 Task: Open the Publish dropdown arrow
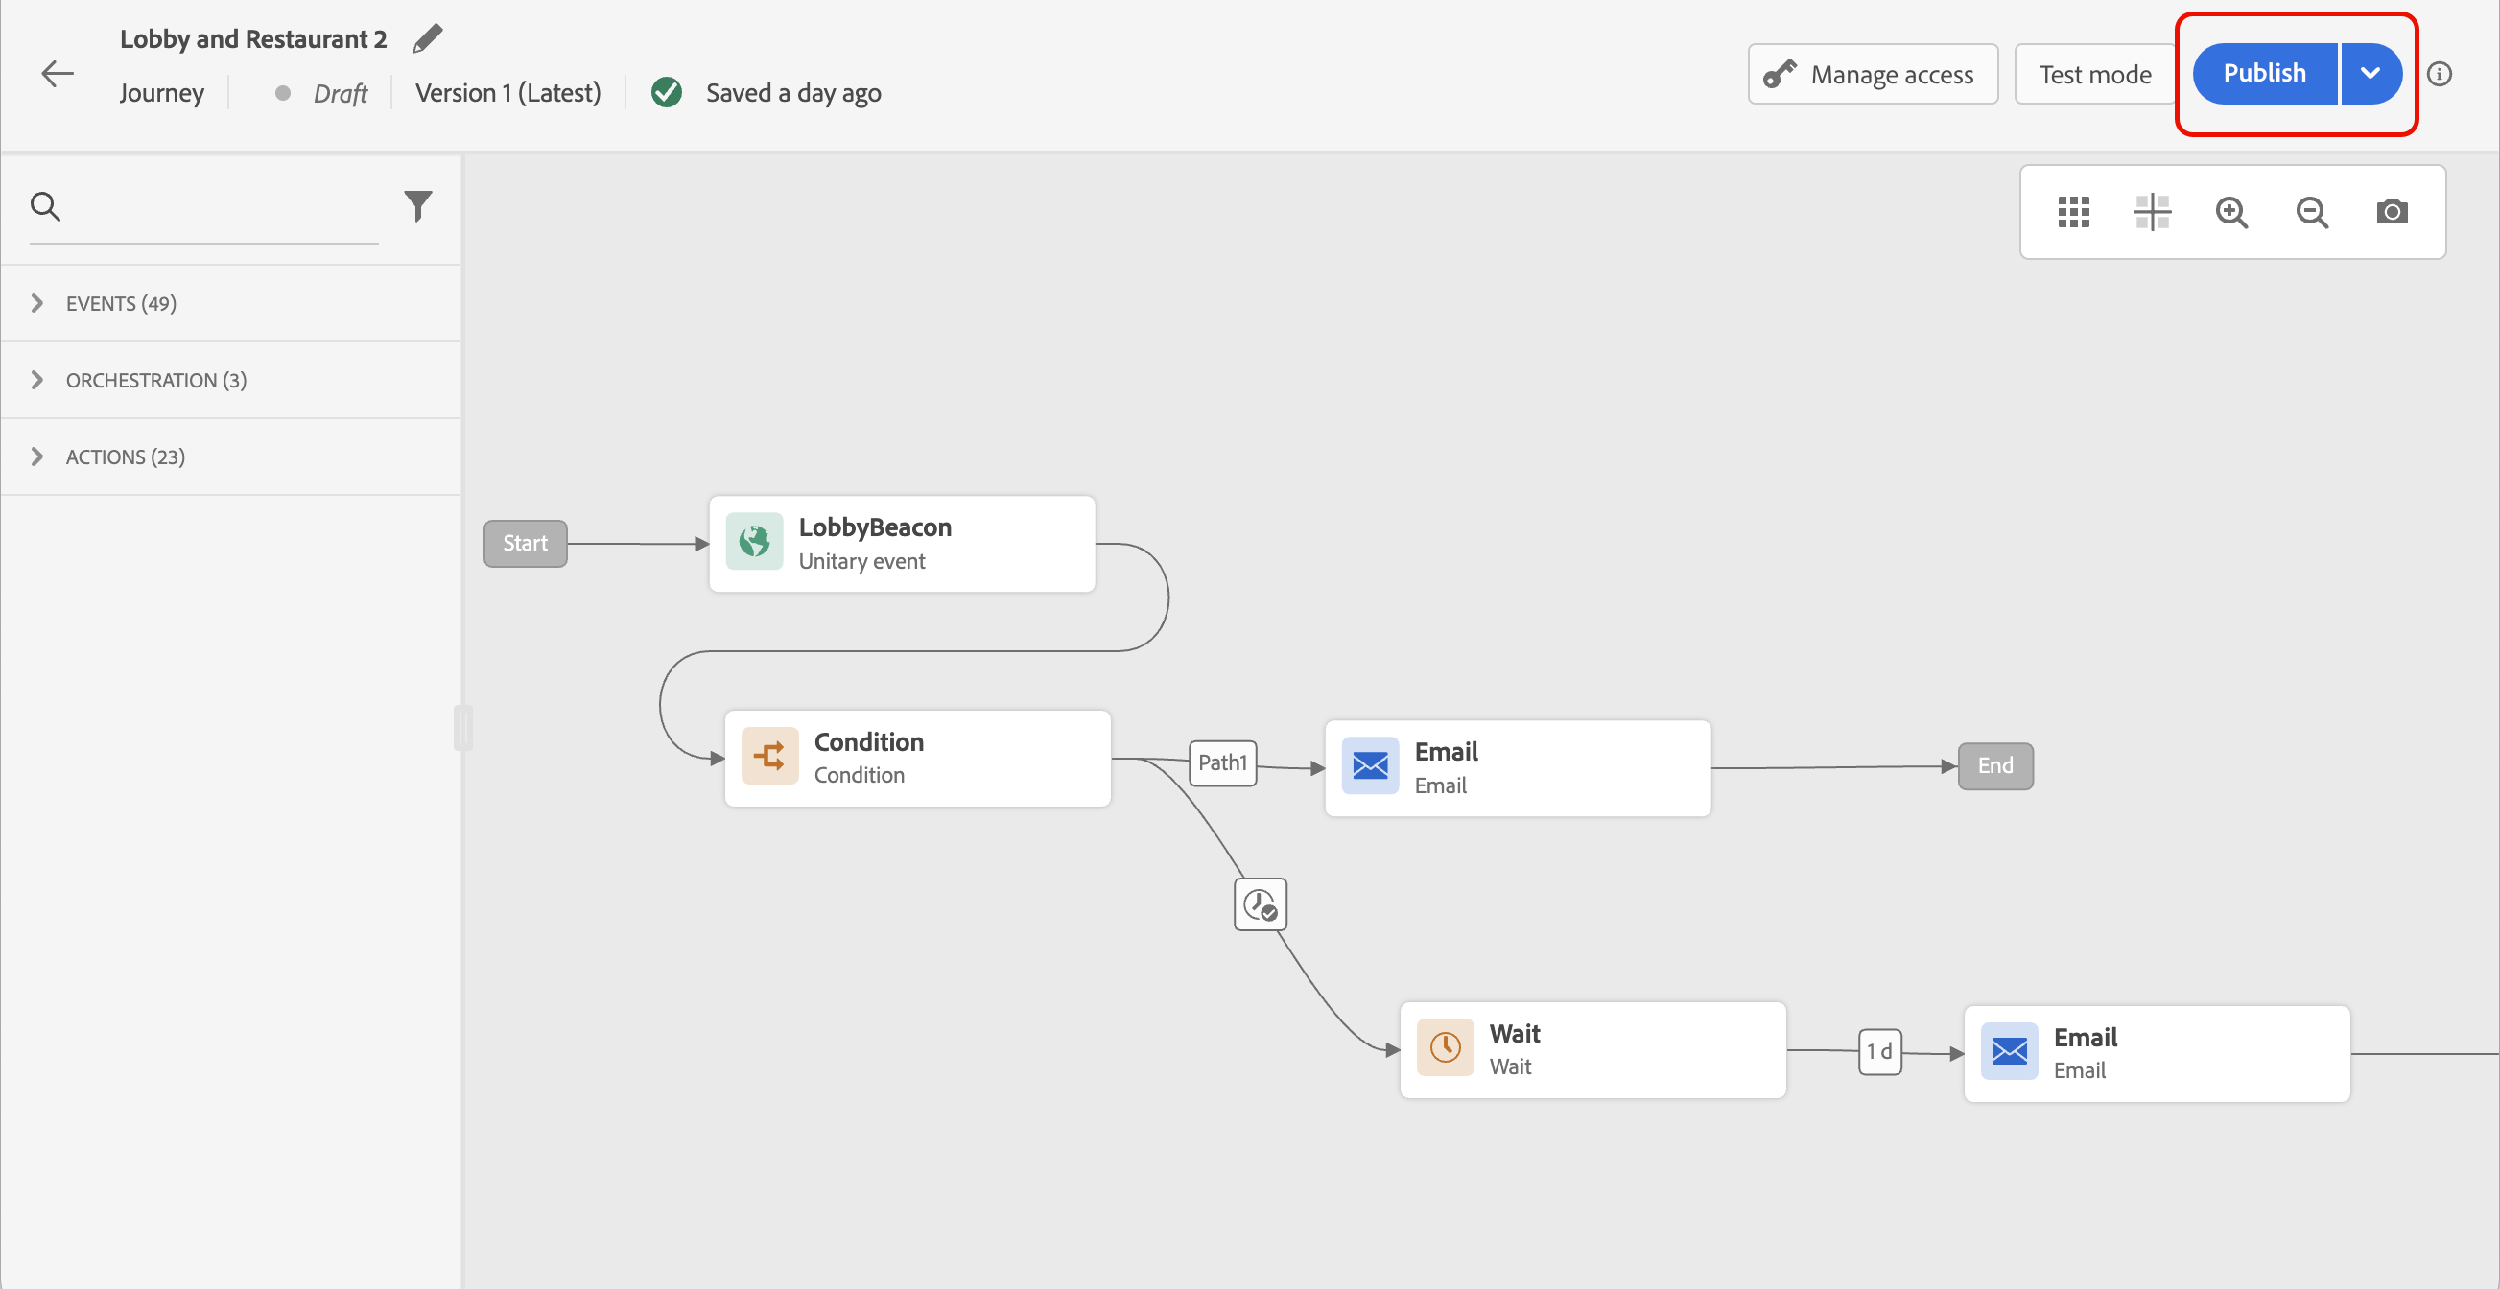click(x=2370, y=74)
